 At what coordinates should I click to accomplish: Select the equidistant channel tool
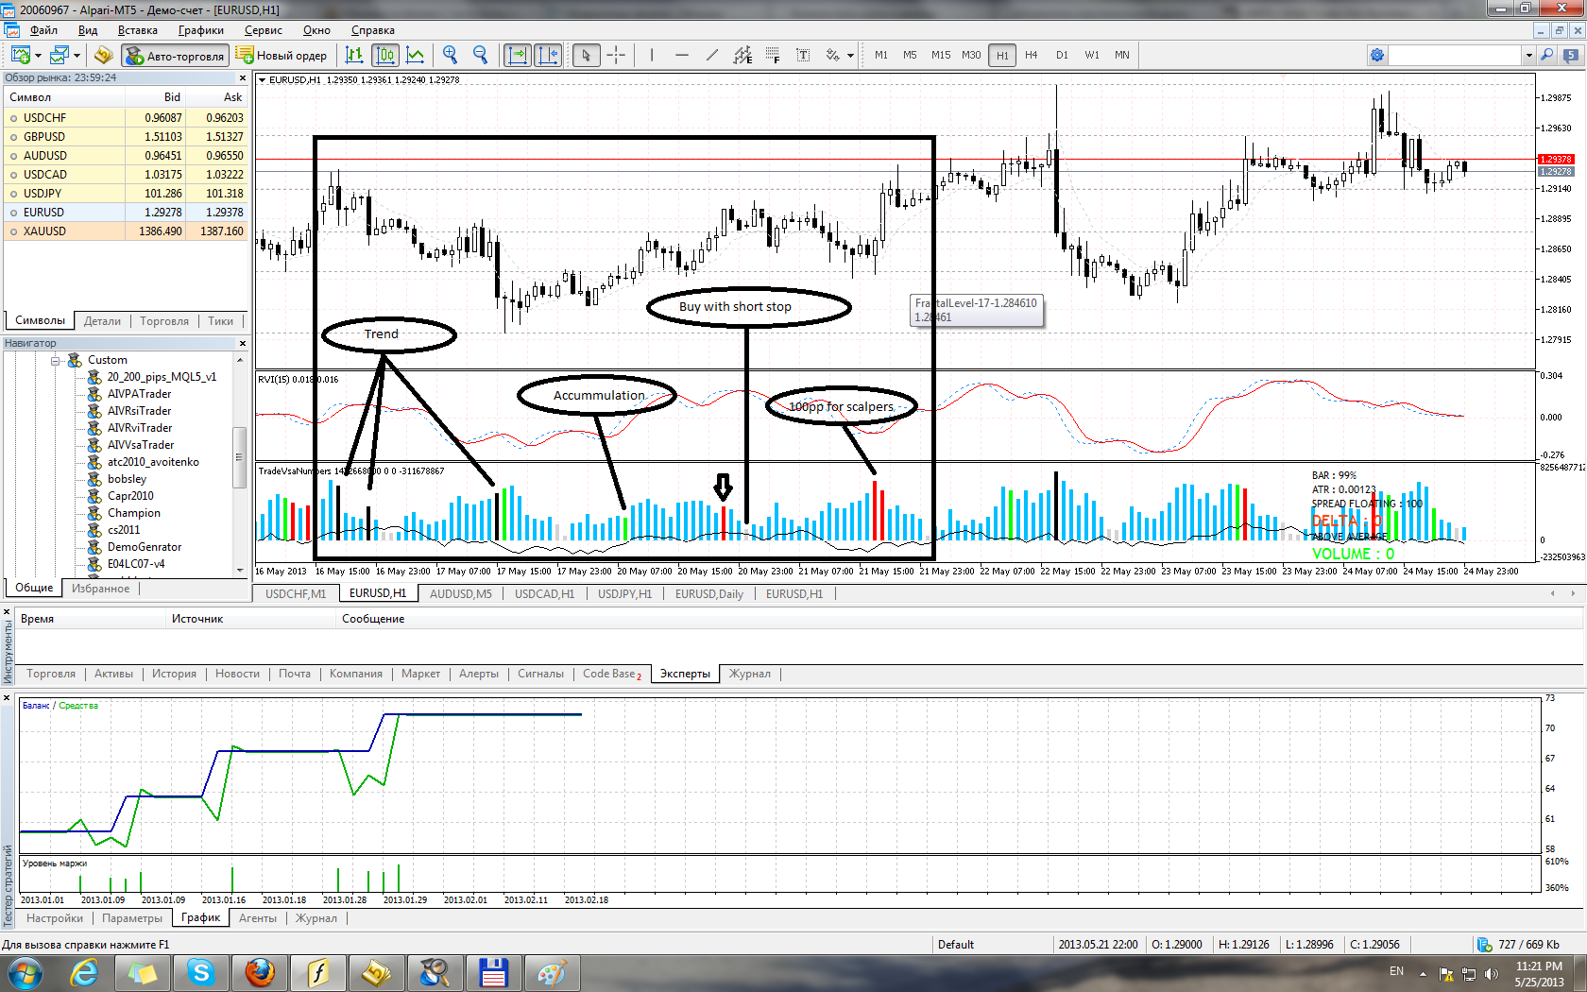pyautogui.click(x=742, y=55)
